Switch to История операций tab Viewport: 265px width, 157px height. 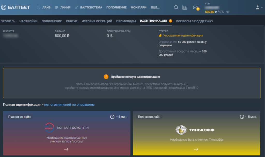(x=97, y=21)
